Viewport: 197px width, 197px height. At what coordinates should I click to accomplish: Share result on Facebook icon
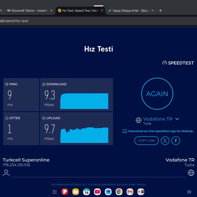pos(176,141)
